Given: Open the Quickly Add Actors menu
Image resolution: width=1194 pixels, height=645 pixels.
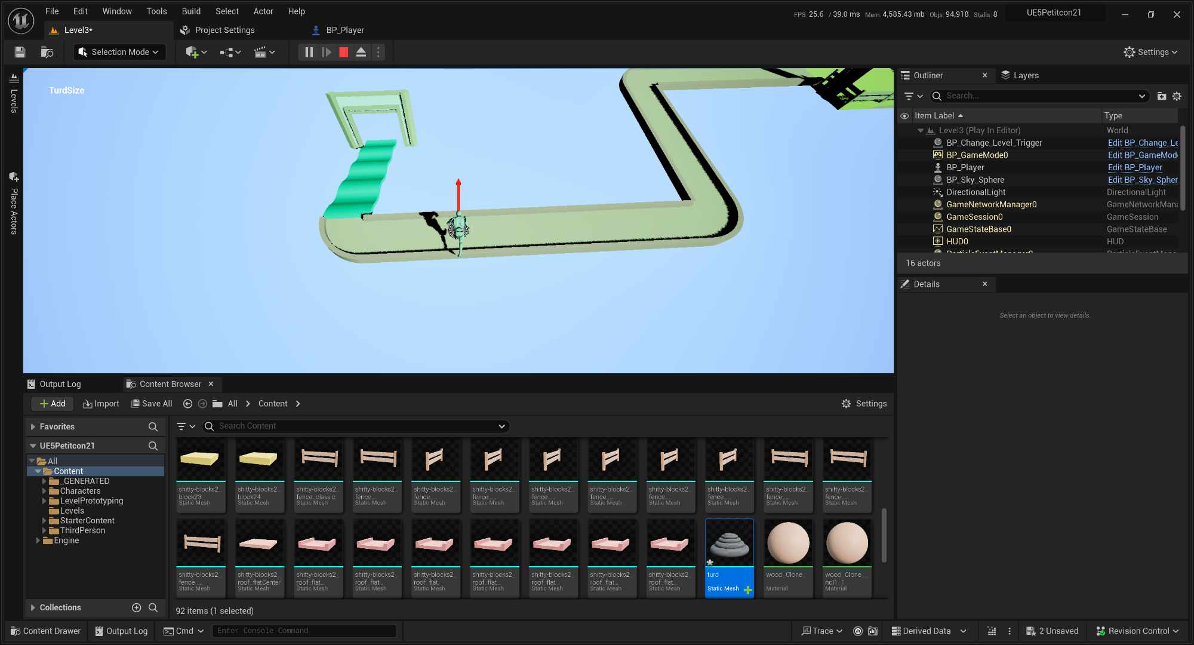Looking at the screenshot, I should click(x=195, y=52).
